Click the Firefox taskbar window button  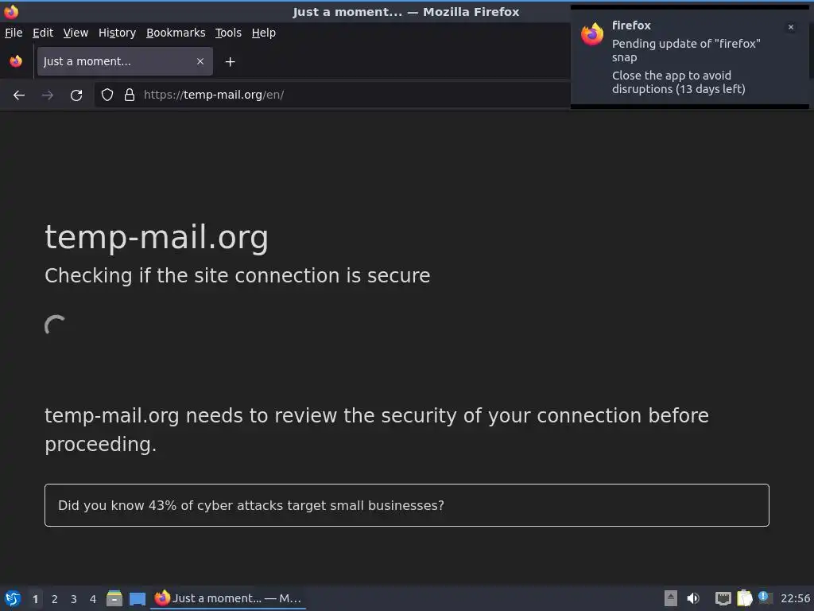coord(228,598)
